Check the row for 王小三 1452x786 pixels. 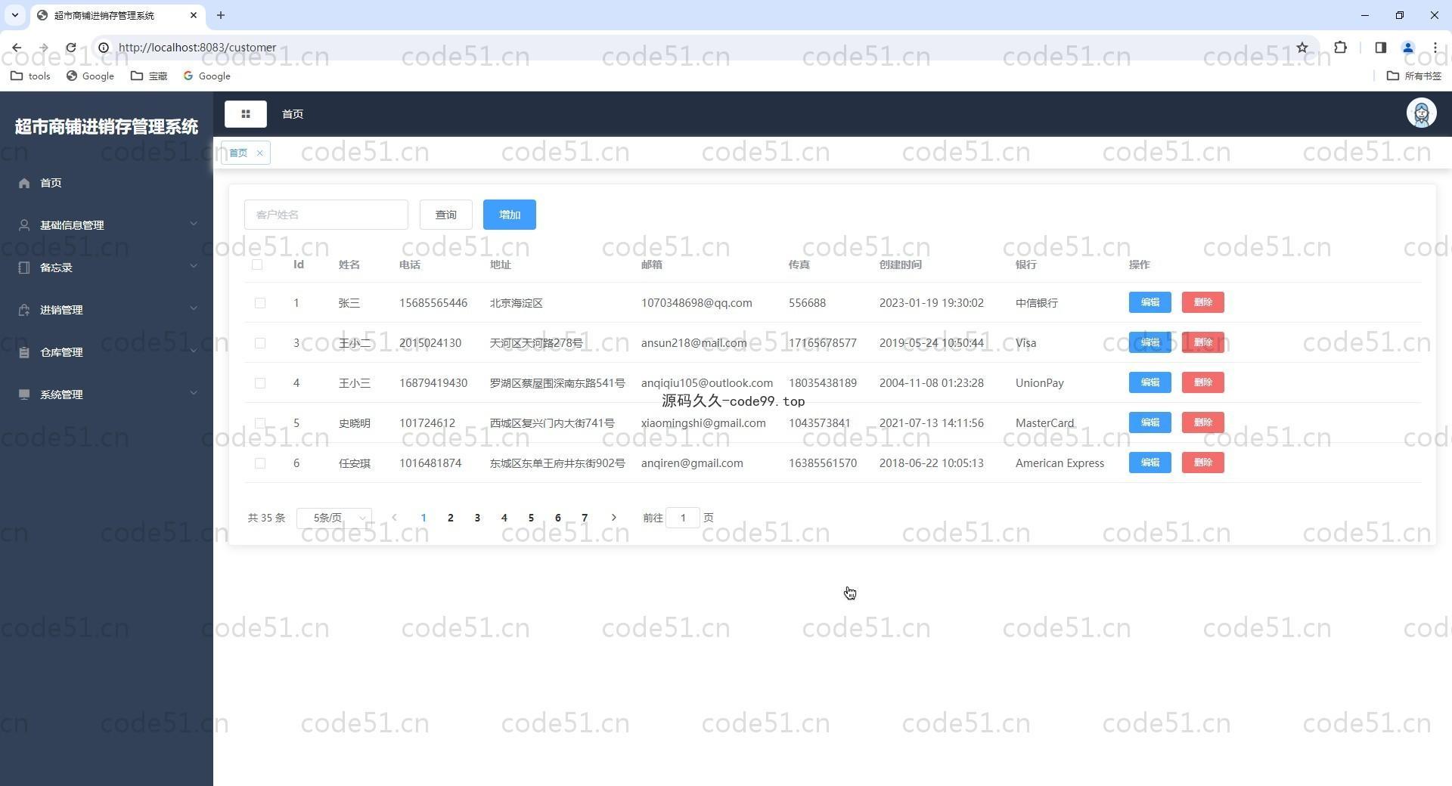click(x=260, y=383)
